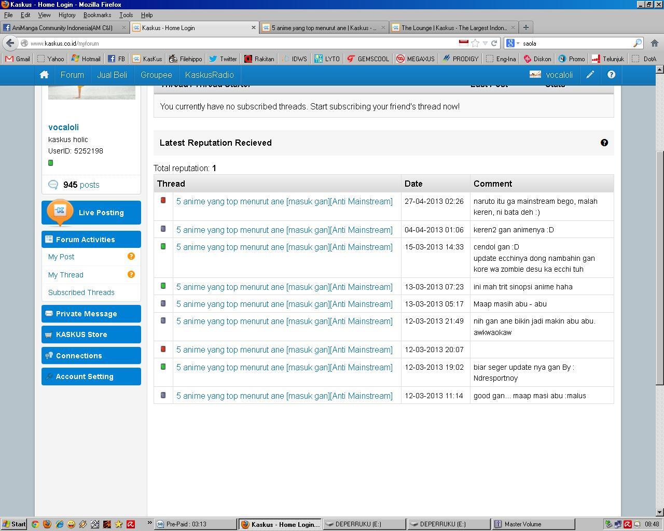Screen dimensions: 664x531
Task: Open Private Message section
Action: (91, 314)
